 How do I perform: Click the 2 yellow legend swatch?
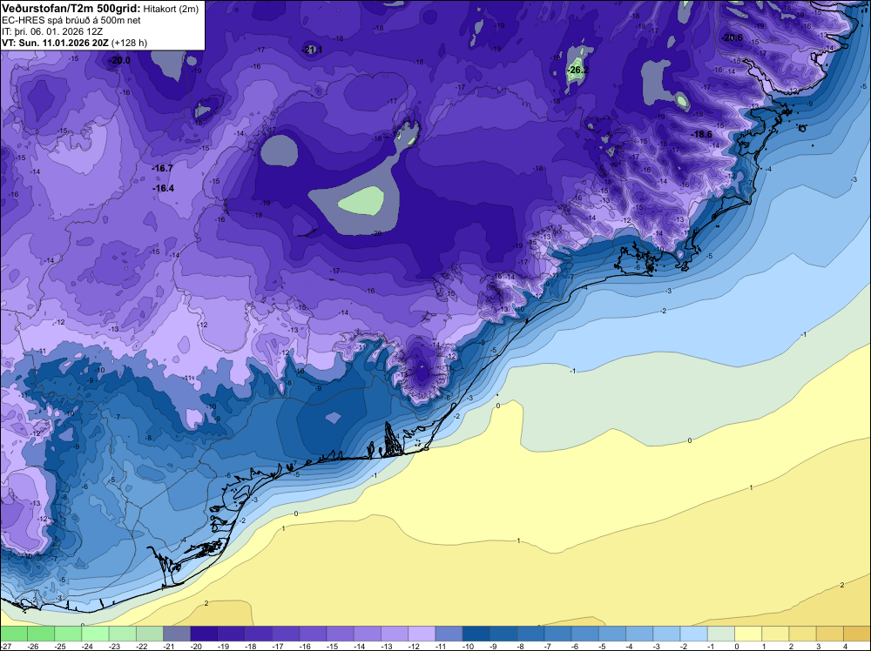pos(803,634)
